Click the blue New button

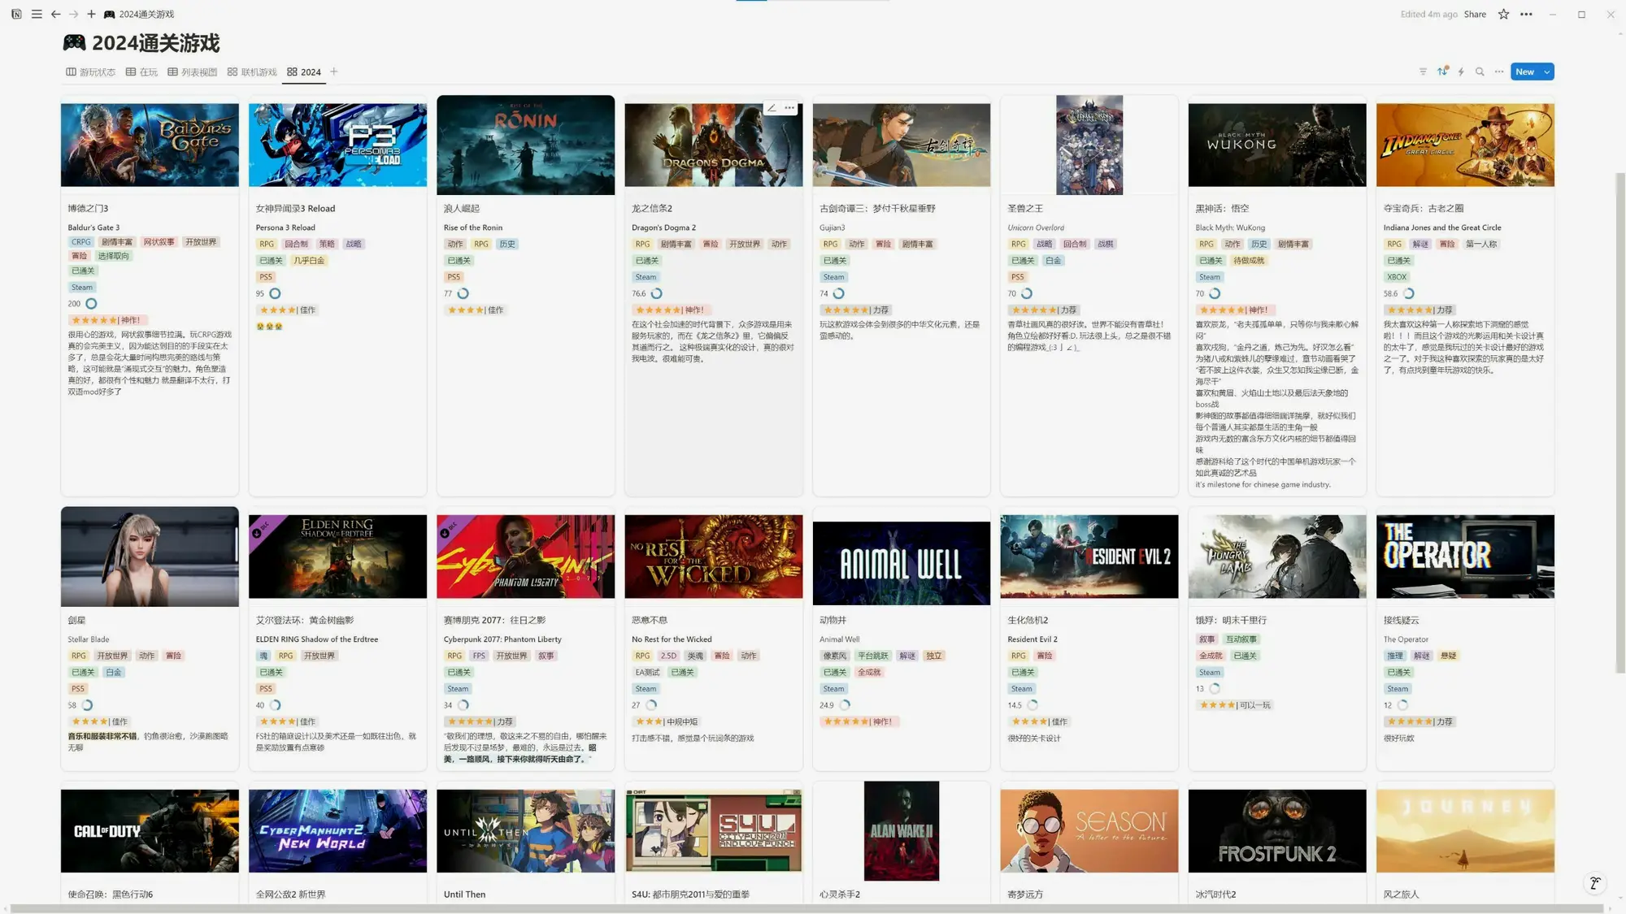(x=1524, y=71)
